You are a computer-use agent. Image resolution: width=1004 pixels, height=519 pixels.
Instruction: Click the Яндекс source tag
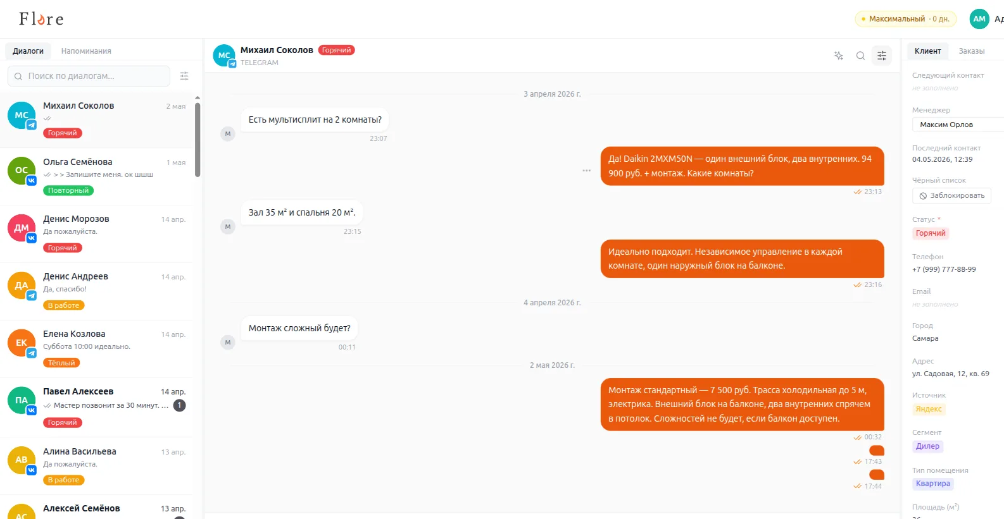[x=929, y=409]
